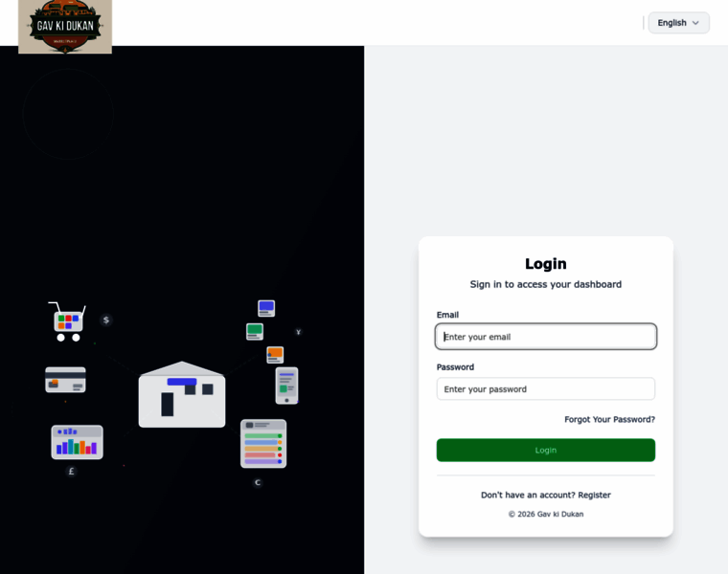The width and height of the screenshot is (728, 574).
Task: Click the bar chart dashboard icon
Action: (x=77, y=442)
